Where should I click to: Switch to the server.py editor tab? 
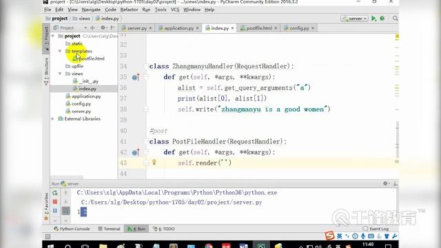tap(137, 28)
